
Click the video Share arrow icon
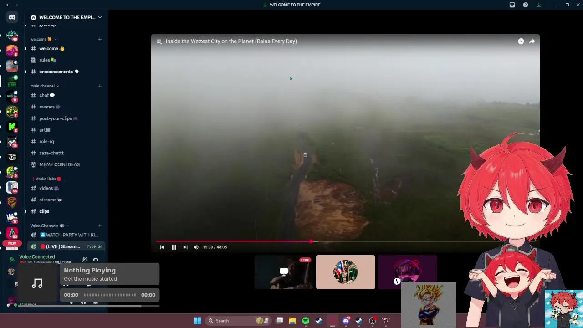click(532, 41)
